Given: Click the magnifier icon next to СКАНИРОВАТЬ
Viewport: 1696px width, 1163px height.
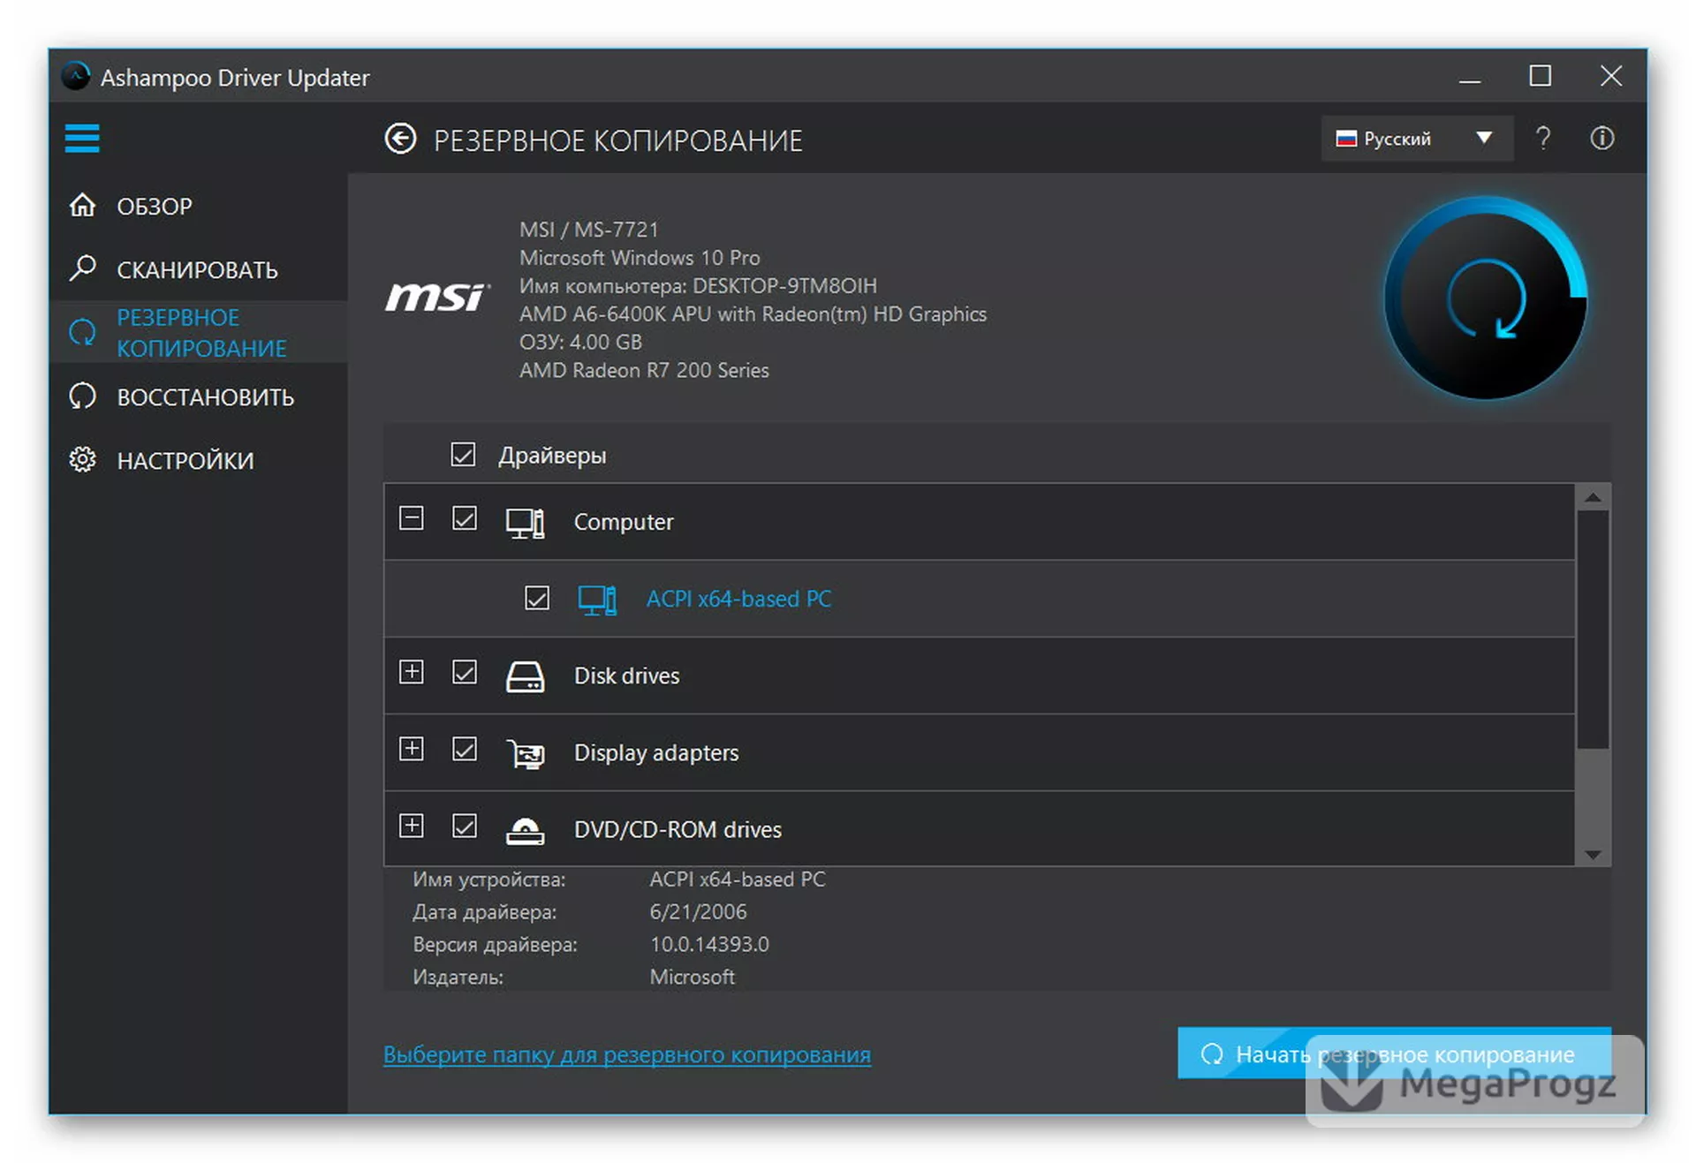Looking at the screenshot, I should point(83,268).
